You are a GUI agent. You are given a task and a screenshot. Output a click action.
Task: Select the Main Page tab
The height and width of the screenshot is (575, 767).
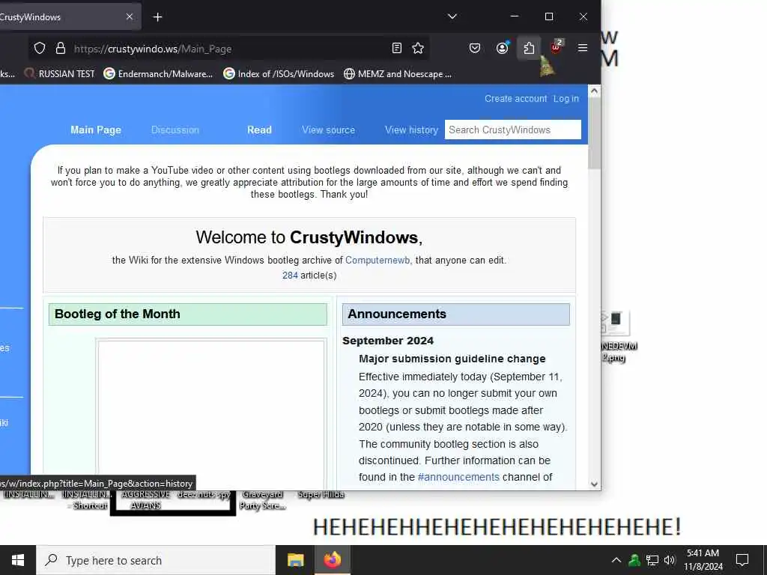[x=96, y=130]
